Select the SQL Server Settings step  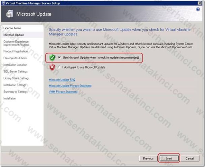(x=16, y=71)
